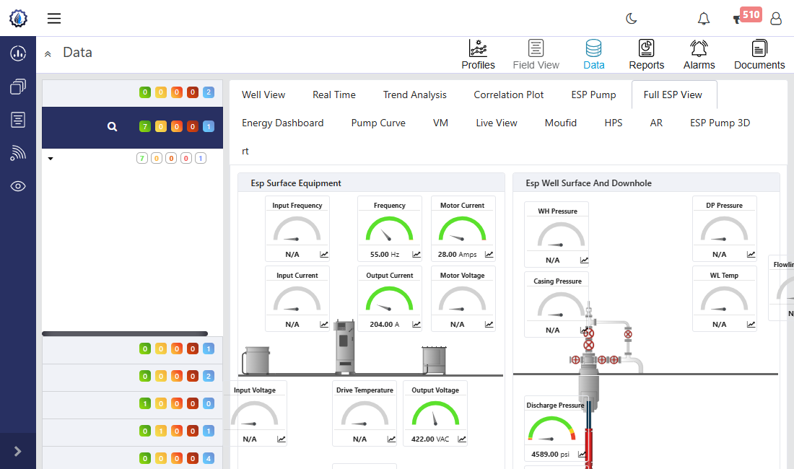Open trend chart for Motor Current
Image resolution: width=794 pixels, height=469 pixels.
[x=489, y=254]
